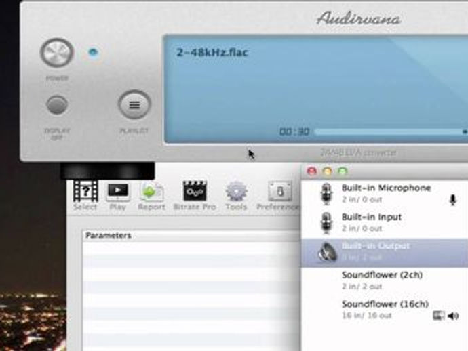
Task: Open the Audirvana Playlist button
Action: pyautogui.click(x=134, y=104)
